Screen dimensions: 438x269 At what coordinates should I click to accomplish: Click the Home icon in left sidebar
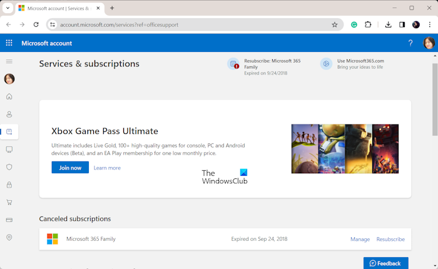(x=9, y=96)
